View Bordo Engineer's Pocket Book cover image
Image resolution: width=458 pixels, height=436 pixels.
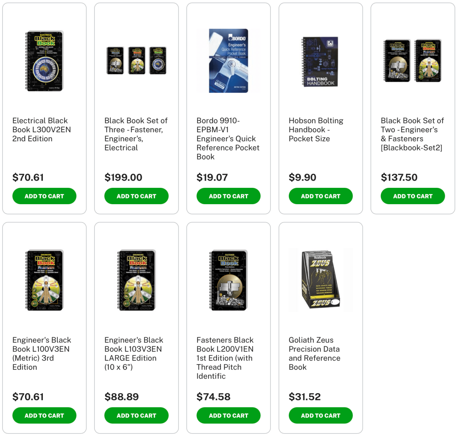tap(228, 61)
